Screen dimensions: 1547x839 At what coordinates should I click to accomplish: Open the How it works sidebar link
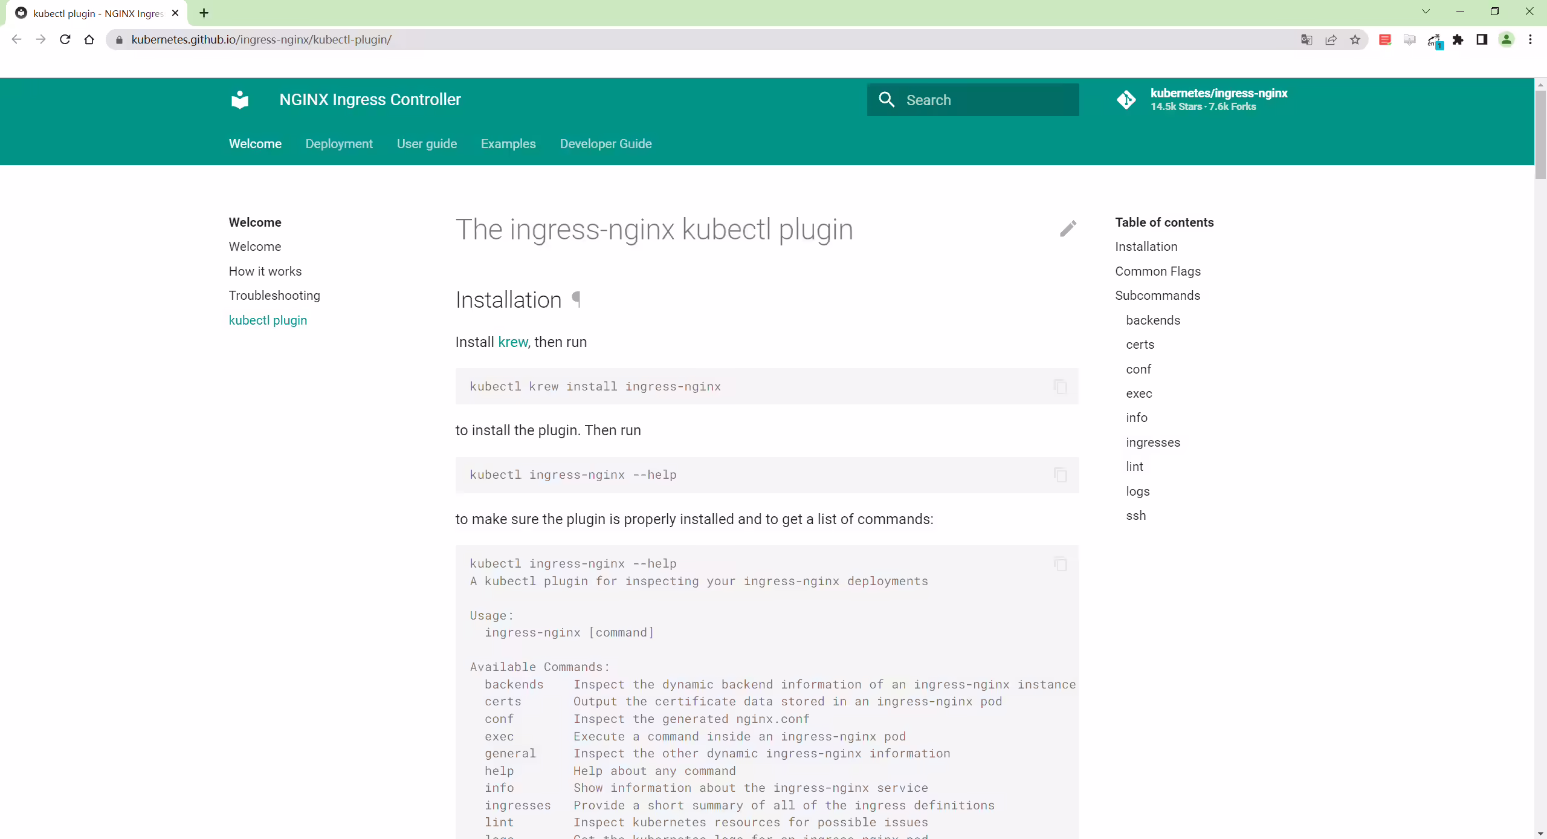pyautogui.click(x=265, y=271)
